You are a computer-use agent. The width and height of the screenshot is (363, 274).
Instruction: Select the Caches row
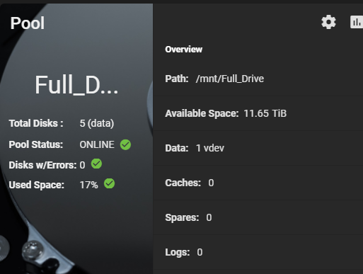click(258, 183)
